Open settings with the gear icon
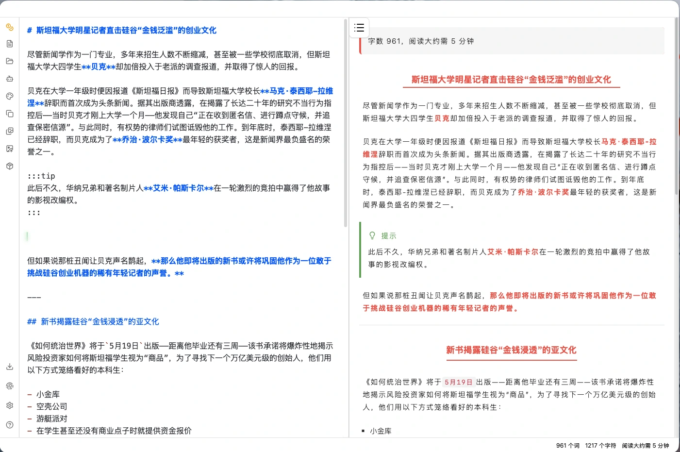This screenshot has width=680, height=452. [9, 405]
